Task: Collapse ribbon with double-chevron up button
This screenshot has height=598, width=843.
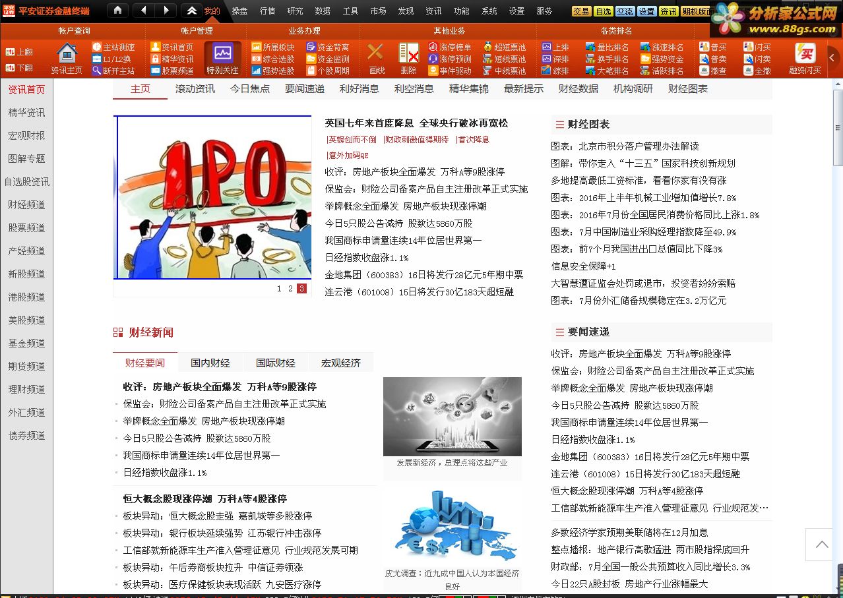Action: coord(191,11)
